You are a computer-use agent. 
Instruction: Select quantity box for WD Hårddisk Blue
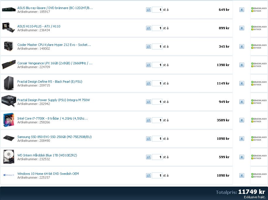click(157, 157)
